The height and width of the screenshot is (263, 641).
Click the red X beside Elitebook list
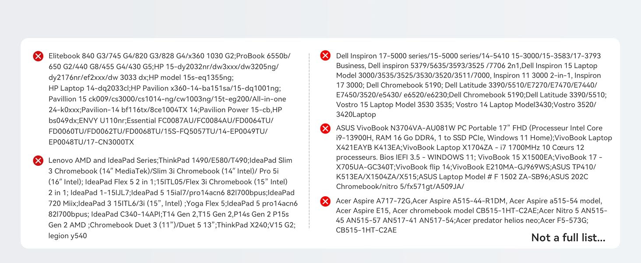click(x=39, y=56)
